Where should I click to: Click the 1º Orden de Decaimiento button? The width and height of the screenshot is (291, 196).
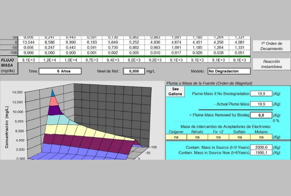pyautogui.click(x=272, y=46)
